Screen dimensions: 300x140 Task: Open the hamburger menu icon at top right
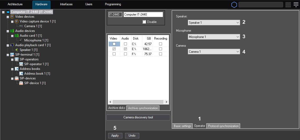(x=296, y=4)
